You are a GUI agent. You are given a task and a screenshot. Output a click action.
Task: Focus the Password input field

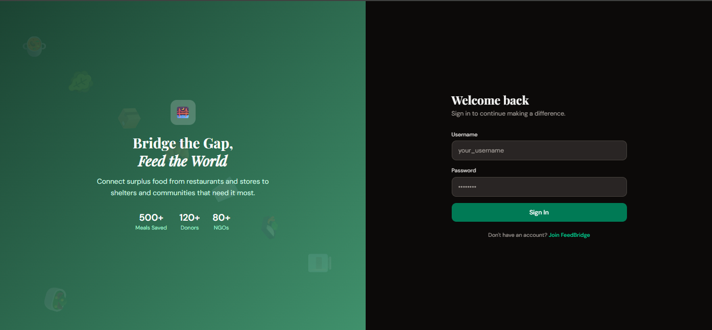(x=539, y=187)
